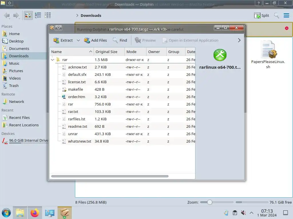This screenshot has height=219, width=293.
Task: Click the Ark window menu icon
Action: coord(52,28)
